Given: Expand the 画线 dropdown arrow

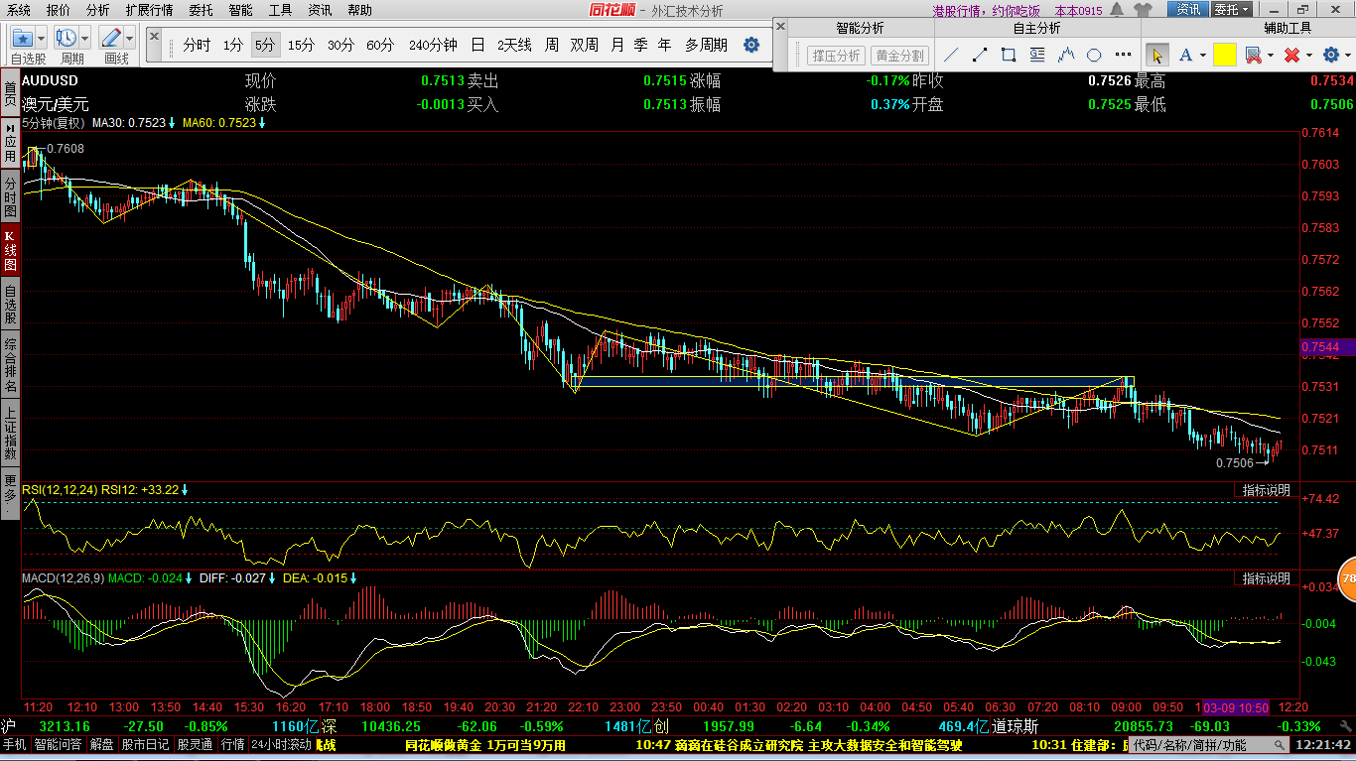Looking at the screenshot, I should click(x=130, y=38).
